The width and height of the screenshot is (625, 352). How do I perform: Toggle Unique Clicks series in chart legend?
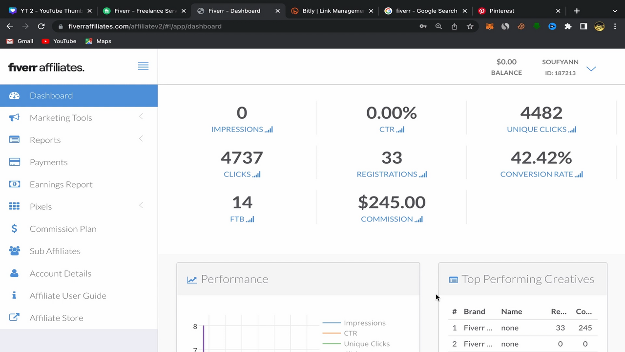[356, 344]
